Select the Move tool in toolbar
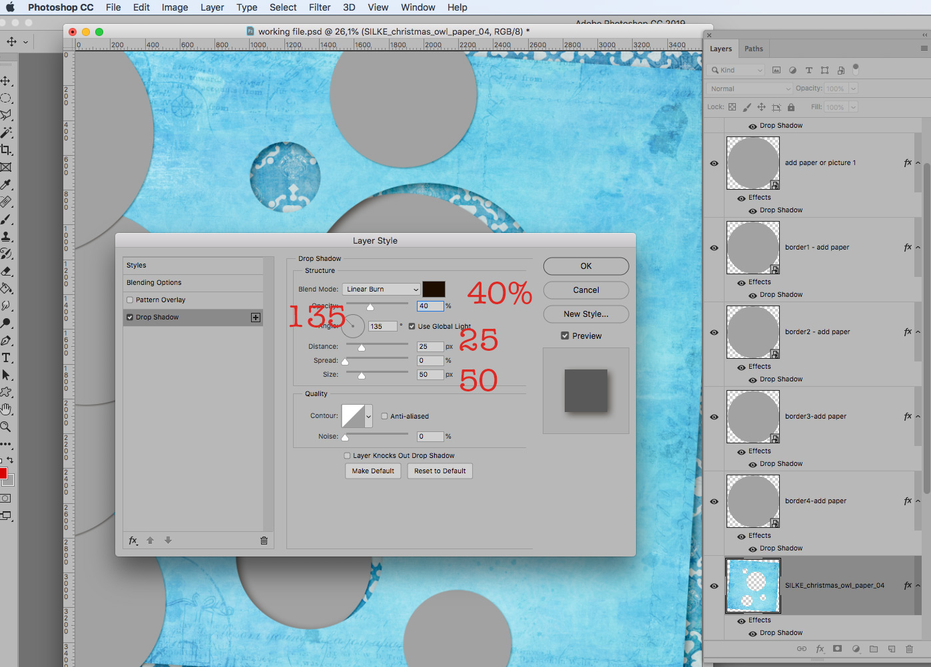The height and width of the screenshot is (667, 931). click(6, 81)
